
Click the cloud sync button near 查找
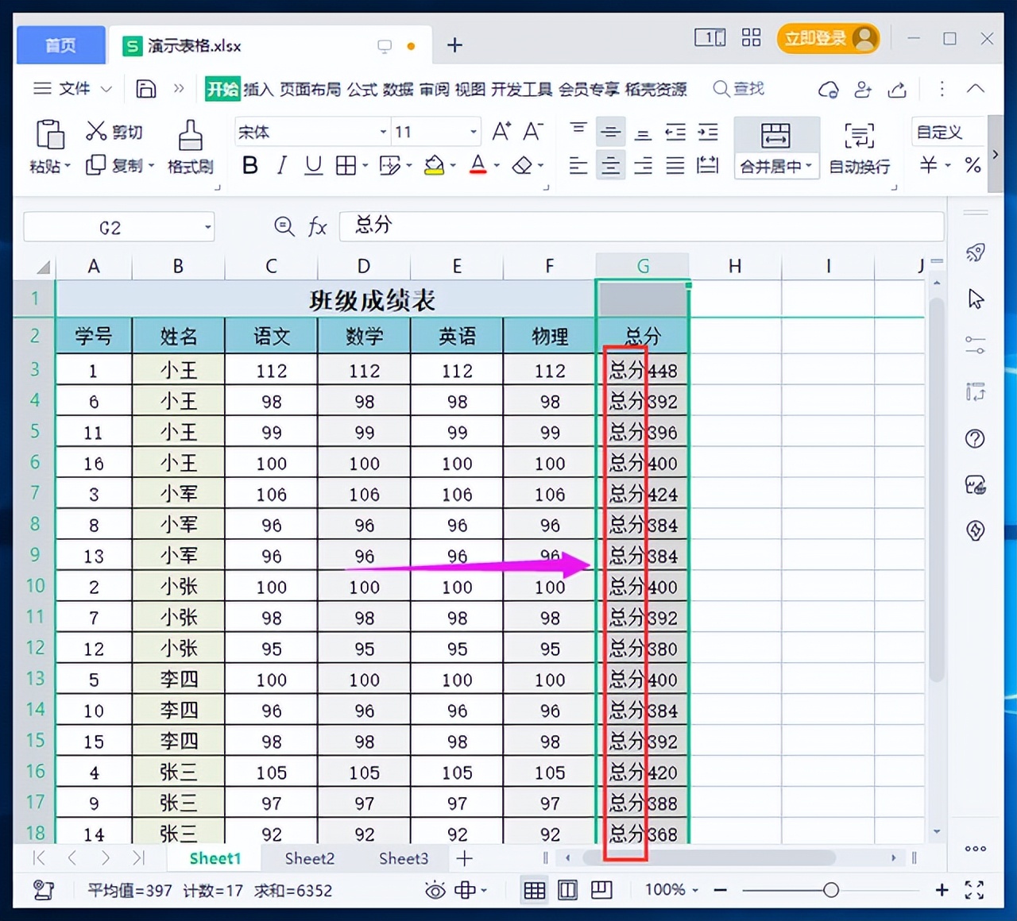pyautogui.click(x=829, y=89)
